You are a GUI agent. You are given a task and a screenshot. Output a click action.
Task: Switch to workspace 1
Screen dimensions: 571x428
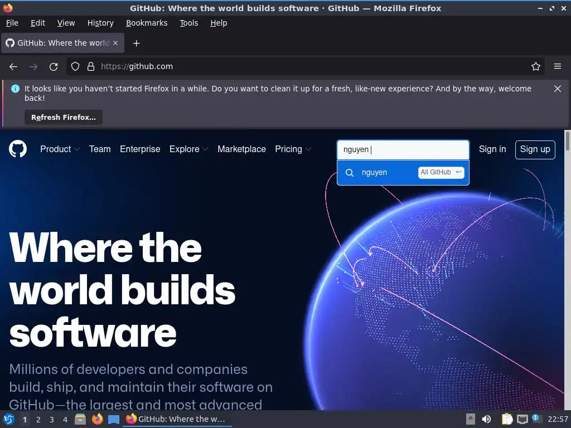click(25, 420)
